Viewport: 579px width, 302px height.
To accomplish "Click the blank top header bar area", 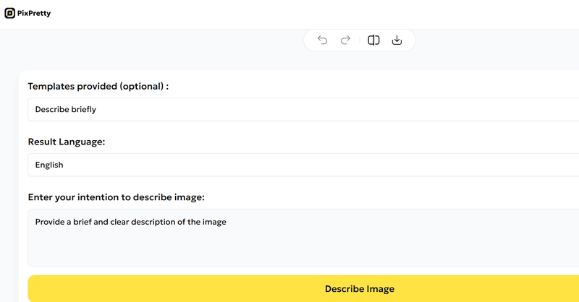I will click(289, 13).
